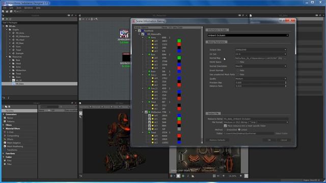
Task: Collapse the Material Filters category in Library
Action: point(4,129)
